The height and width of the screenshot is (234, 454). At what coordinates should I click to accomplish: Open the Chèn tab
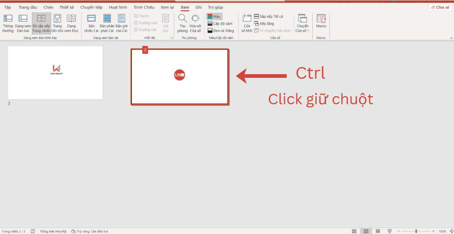click(x=48, y=7)
